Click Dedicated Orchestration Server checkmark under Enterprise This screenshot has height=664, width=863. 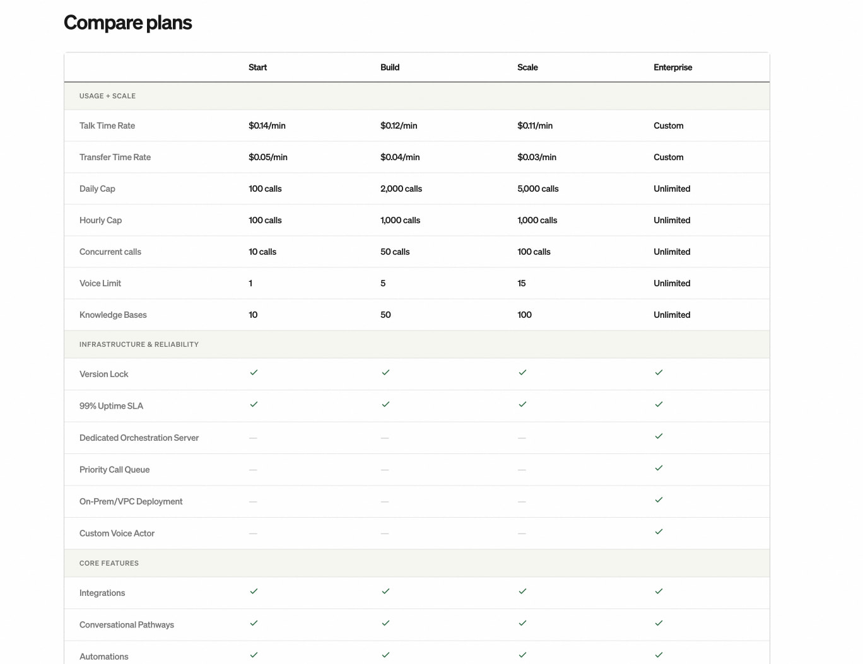click(659, 436)
